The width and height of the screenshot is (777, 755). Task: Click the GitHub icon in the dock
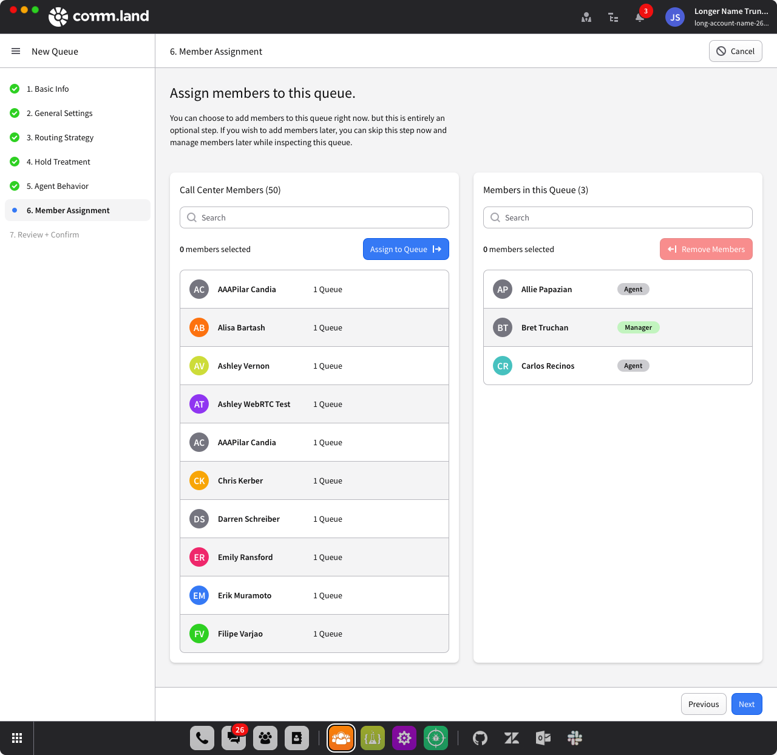point(480,738)
